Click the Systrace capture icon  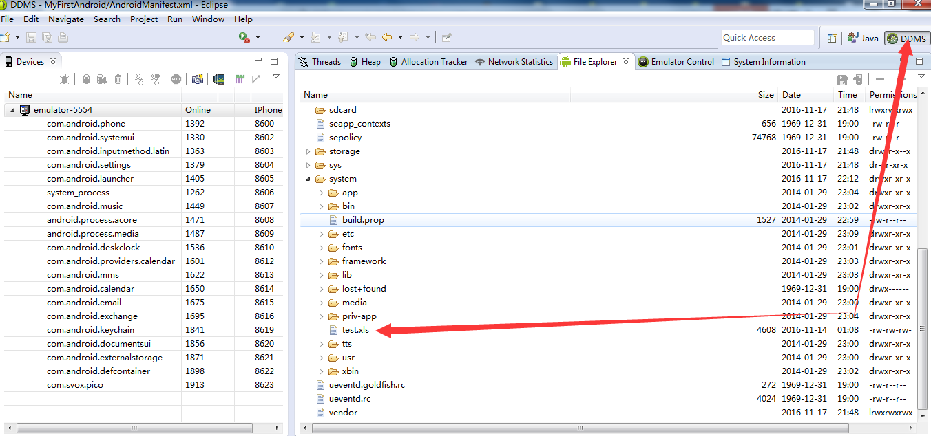click(240, 79)
